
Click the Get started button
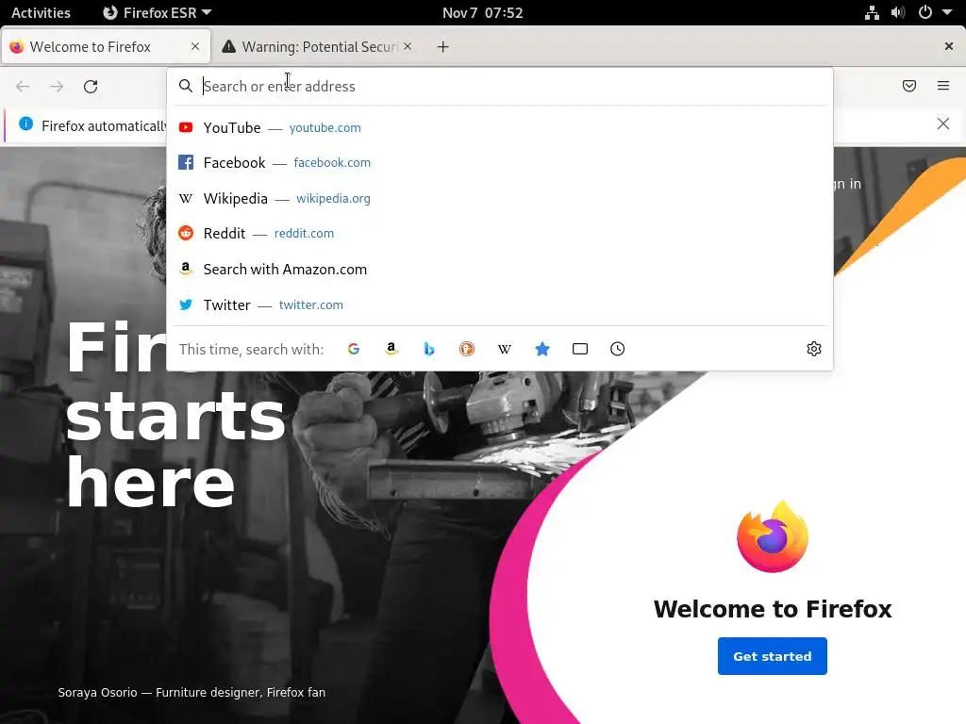[x=772, y=656]
